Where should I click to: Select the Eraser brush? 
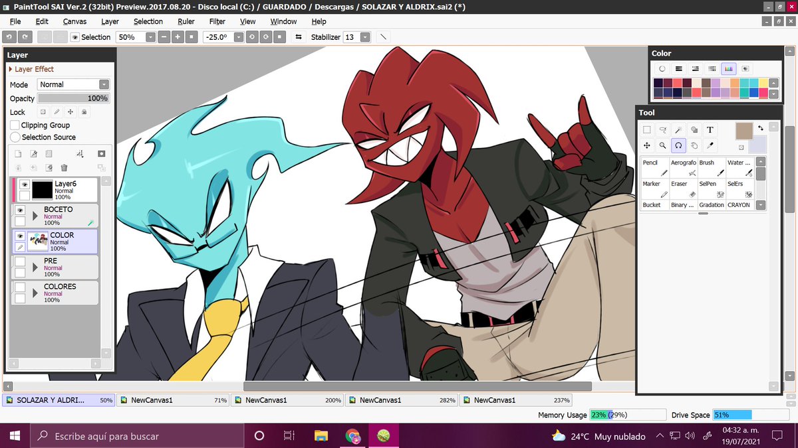[683, 188]
